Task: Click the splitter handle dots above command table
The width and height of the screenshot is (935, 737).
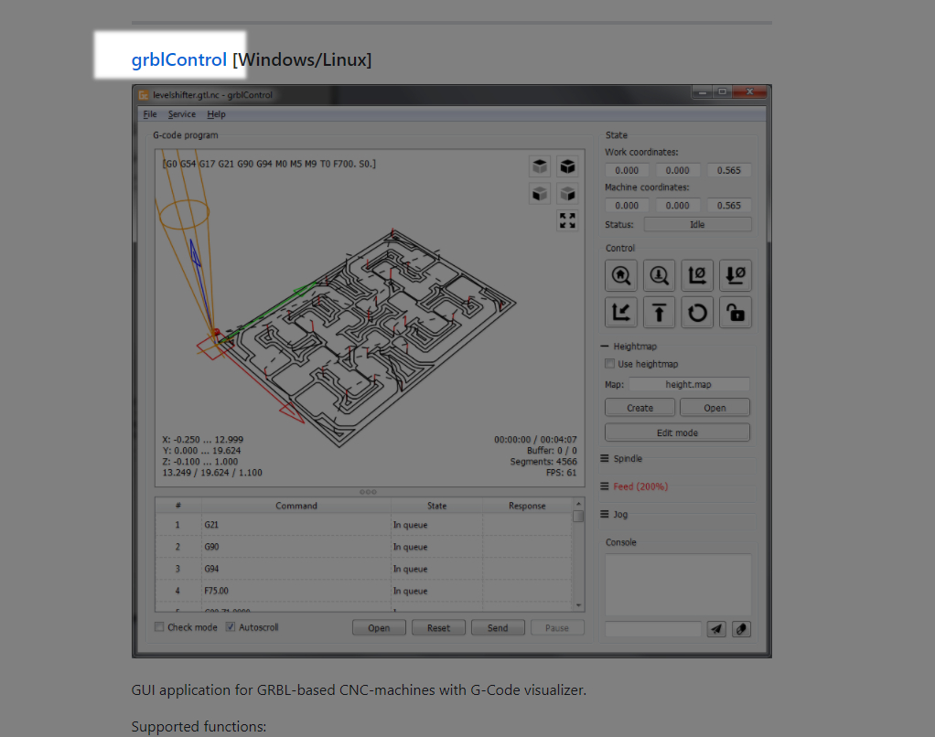Action: [368, 492]
